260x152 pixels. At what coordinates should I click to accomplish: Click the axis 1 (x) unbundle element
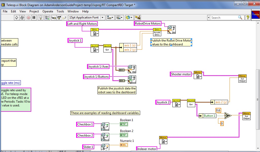coord(130,45)
